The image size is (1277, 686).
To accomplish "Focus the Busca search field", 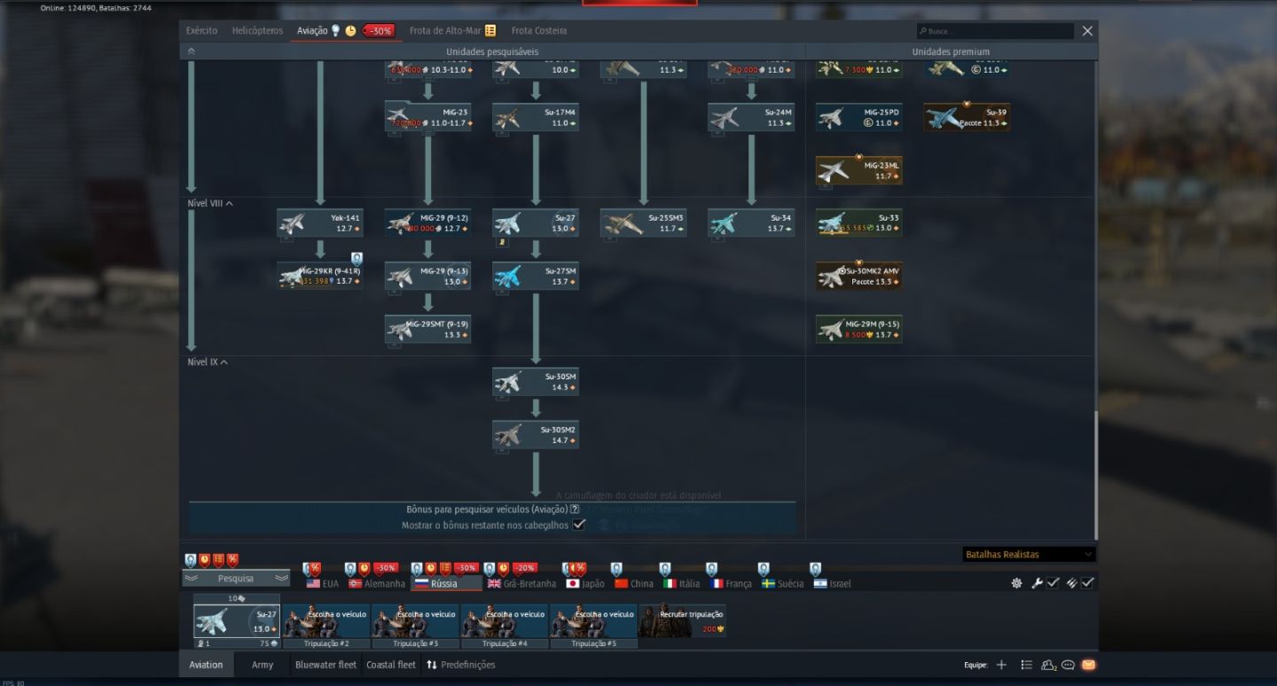I will tap(995, 31).
